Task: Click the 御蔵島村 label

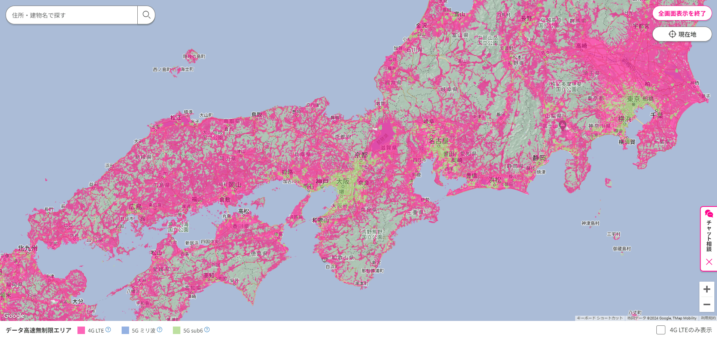Action: pyautogui.click(x=622, y=248)
